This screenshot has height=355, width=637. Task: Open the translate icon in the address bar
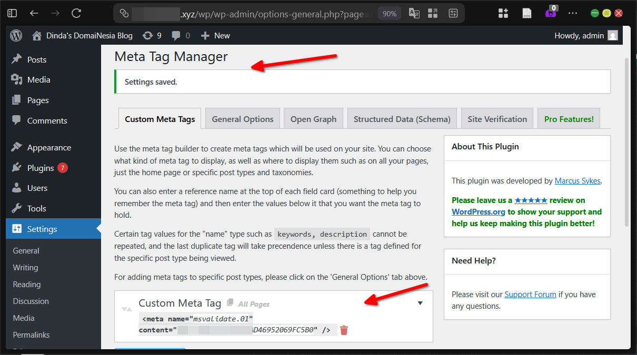coord(414,13)
